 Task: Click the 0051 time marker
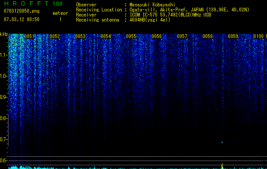pyautogui.click(x=29, y=36)
